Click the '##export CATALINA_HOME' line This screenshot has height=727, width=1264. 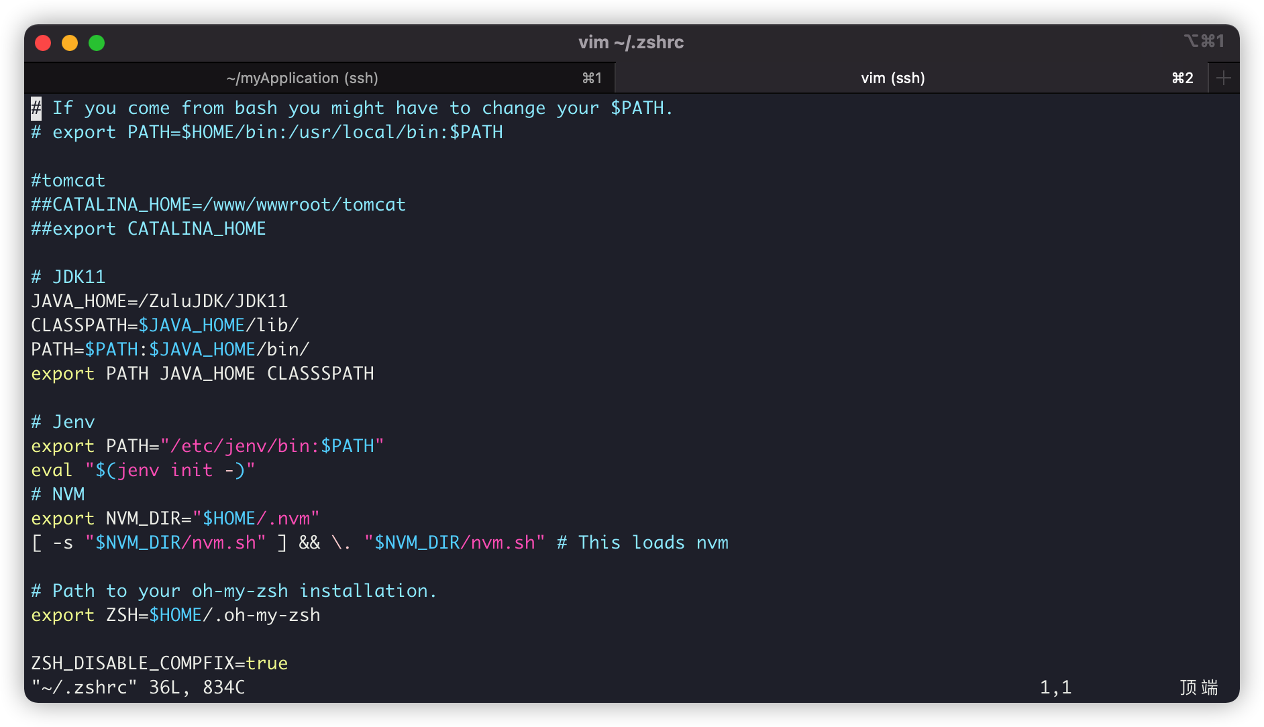click(149, 229)
